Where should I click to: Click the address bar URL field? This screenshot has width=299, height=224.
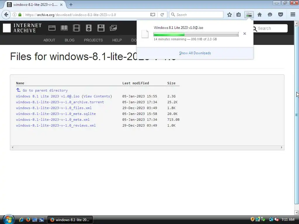point(87,15)
